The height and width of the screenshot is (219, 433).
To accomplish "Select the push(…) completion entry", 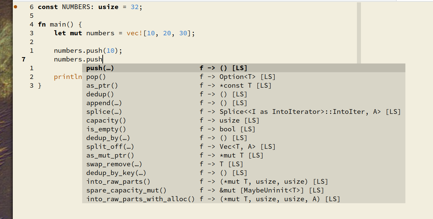I will tap(244, 68).
